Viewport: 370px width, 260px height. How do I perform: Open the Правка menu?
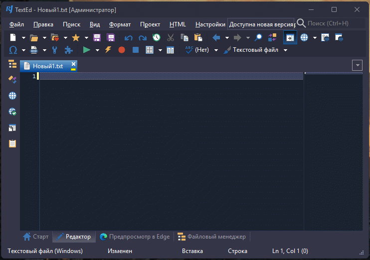pos(43,24)
